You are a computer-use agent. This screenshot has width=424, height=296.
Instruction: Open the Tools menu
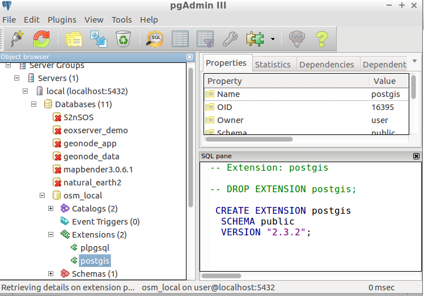[x=122, y=20]
